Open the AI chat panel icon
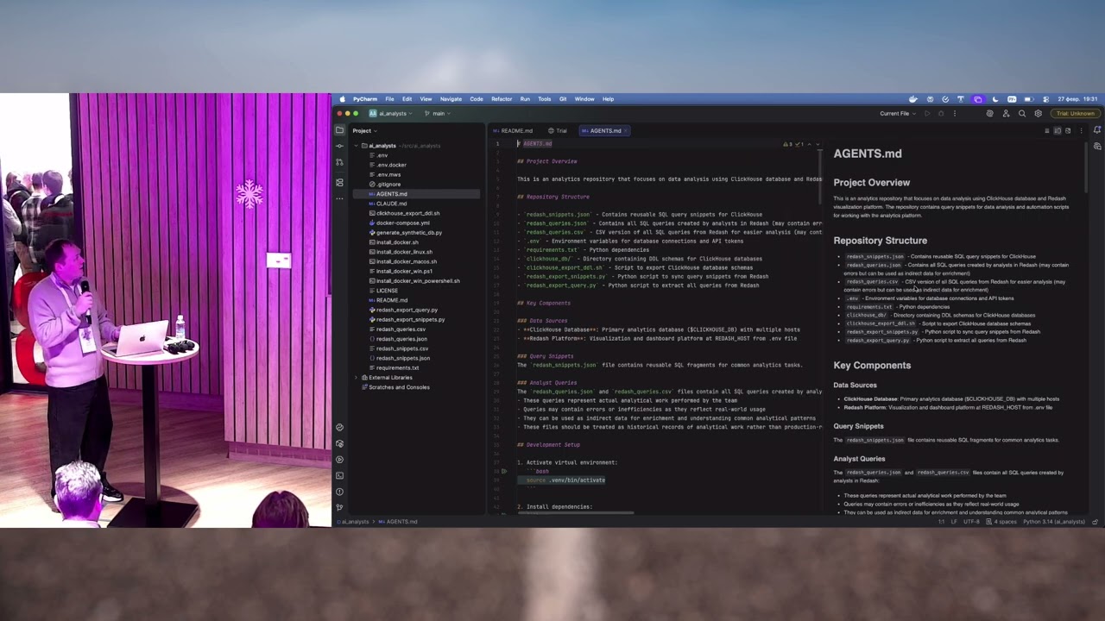This screenshot has height=621, width=1105. [x=1097, y=147]
